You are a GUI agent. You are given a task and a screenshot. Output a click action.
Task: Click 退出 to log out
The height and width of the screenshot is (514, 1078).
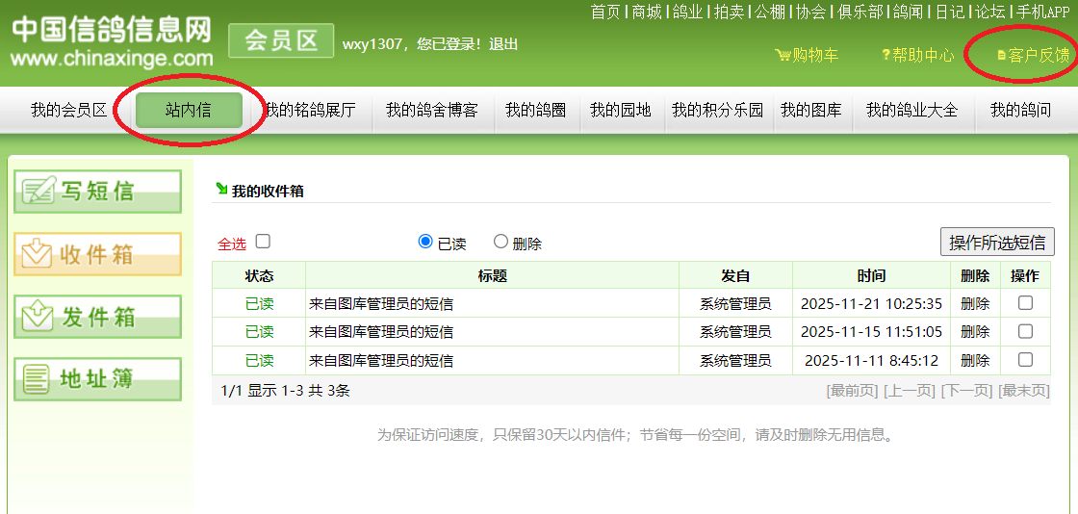[503, 44]
